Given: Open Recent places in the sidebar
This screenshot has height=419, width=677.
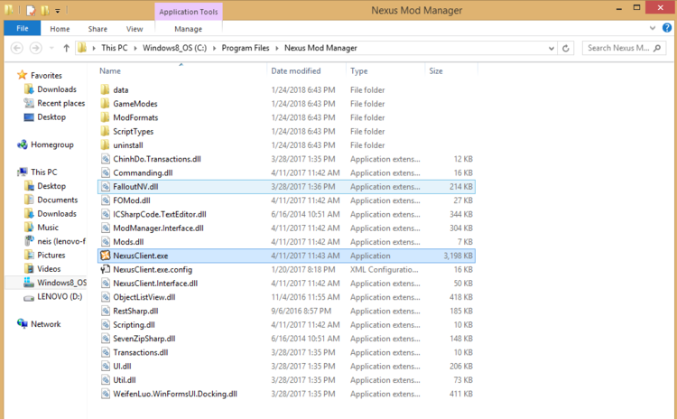Looking at the screenshot, I should coord(60,103).
